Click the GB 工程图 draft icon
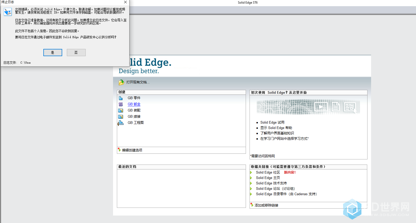416x223 pixels. pyautogui.click(x=120, y=123)
